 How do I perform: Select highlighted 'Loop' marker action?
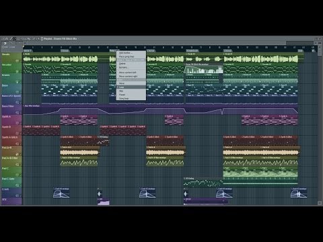[131, 87]
